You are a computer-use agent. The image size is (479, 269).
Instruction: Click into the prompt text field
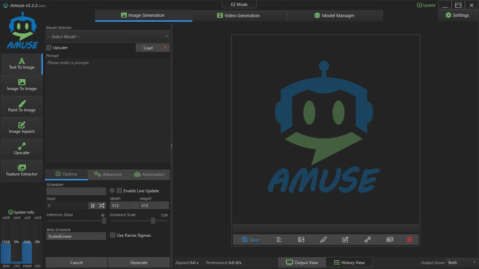coord(108,110)
